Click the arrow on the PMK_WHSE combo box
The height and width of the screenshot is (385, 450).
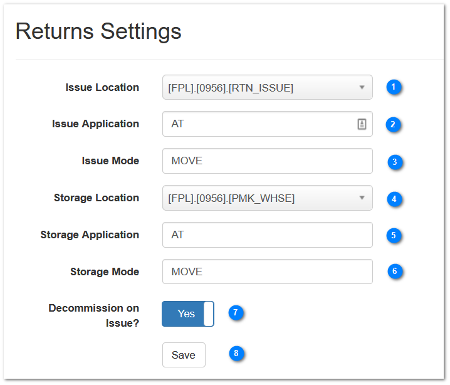(x=362, y=198)
